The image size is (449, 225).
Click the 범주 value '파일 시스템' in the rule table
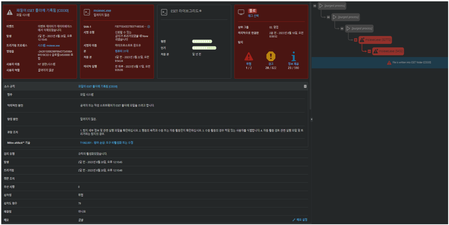[x=87, y=95]
